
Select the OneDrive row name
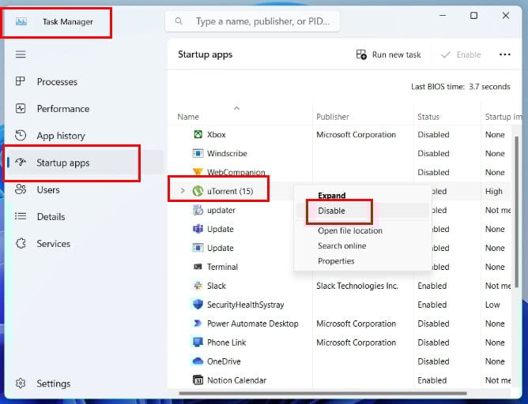(x=224, y=361)
